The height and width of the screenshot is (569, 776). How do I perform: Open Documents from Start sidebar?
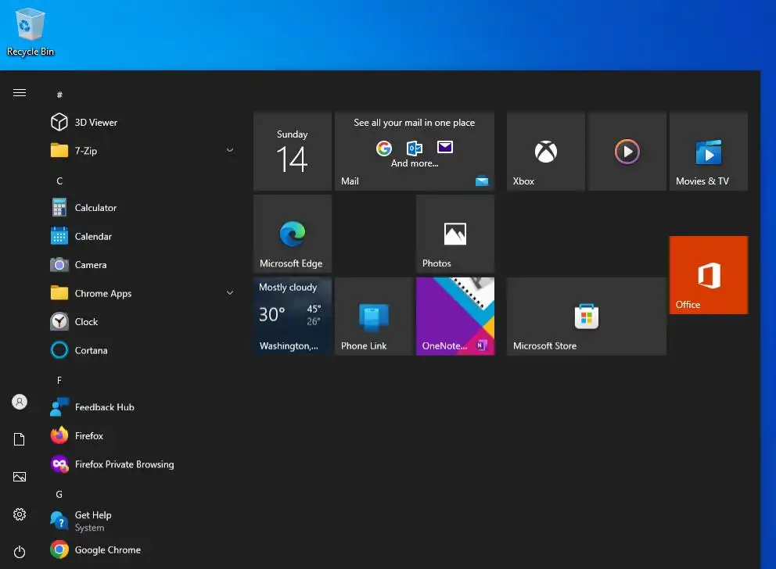tap(20, 439)
